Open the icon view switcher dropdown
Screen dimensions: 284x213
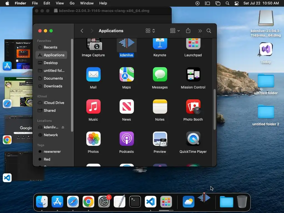point(150,31)
